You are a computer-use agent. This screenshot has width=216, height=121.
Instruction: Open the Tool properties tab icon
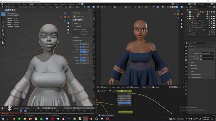(186, 47)
